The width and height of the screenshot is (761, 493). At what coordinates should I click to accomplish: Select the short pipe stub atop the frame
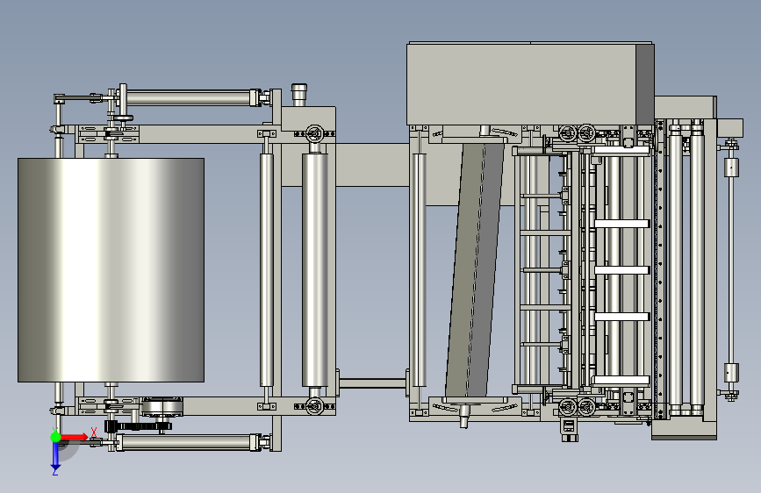pyautogui.click(x=299, y=95)
